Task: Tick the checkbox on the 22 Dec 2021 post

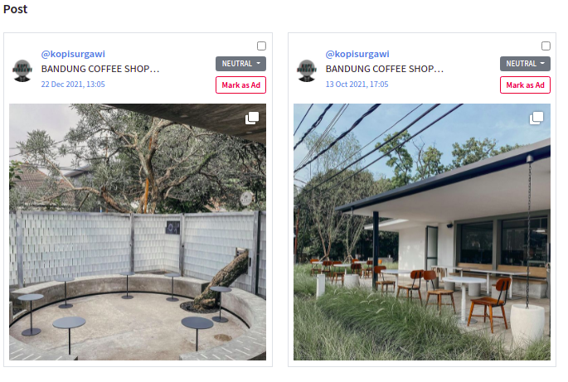Action: [x=261, y=46]
